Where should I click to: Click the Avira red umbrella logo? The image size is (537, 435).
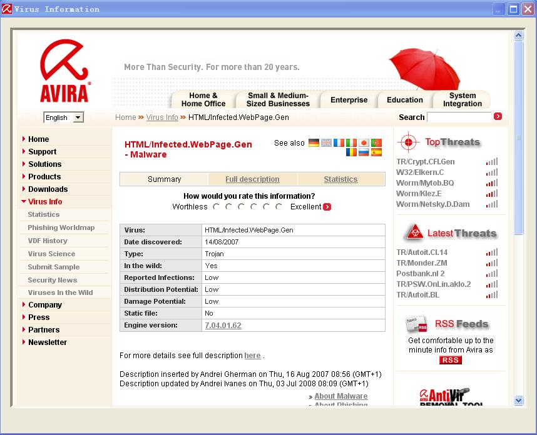[x=64, y=71]
